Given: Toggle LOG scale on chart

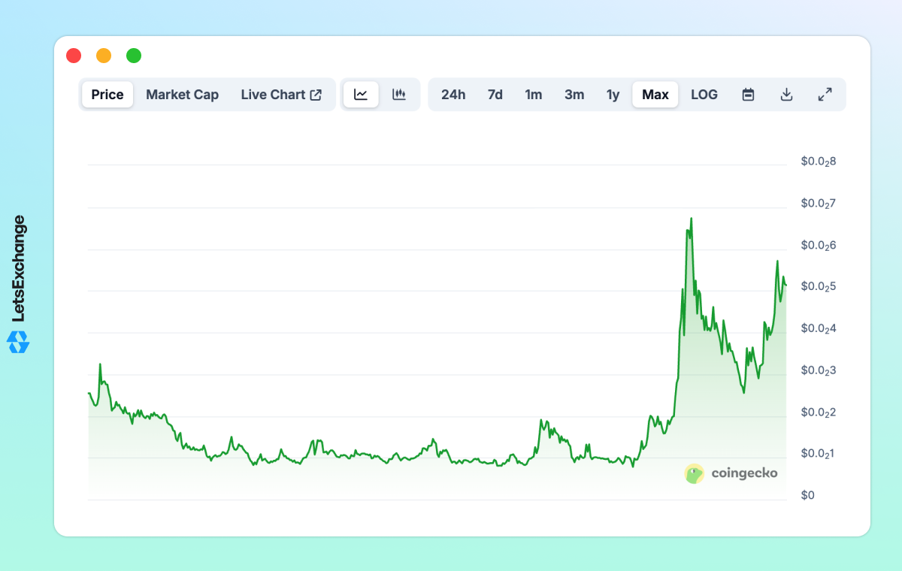Looking at the screenshot, I should point(704,95).
